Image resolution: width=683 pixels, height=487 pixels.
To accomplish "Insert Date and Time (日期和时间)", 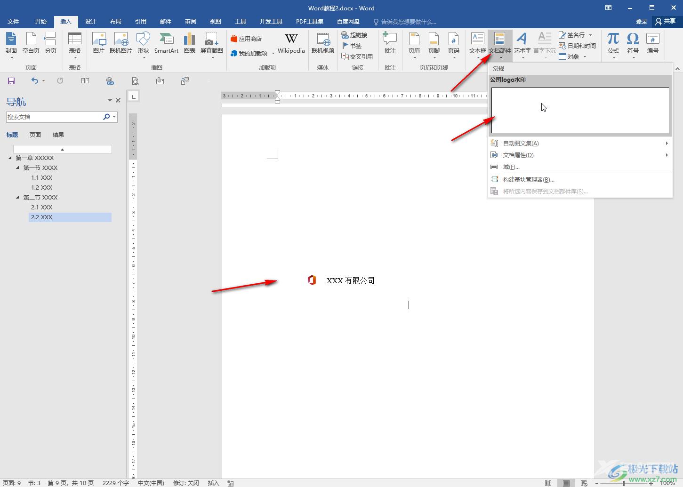I will 577,46.
